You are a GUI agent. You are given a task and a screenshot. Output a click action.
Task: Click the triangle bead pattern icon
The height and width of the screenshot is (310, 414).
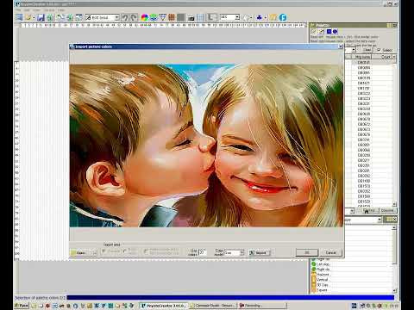163,17
